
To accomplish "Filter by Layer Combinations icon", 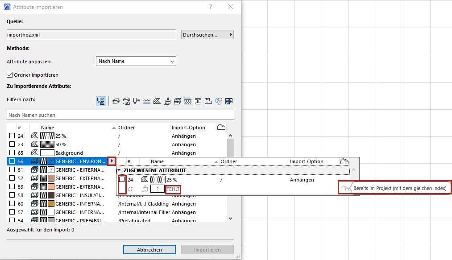I will coord(126,101).
